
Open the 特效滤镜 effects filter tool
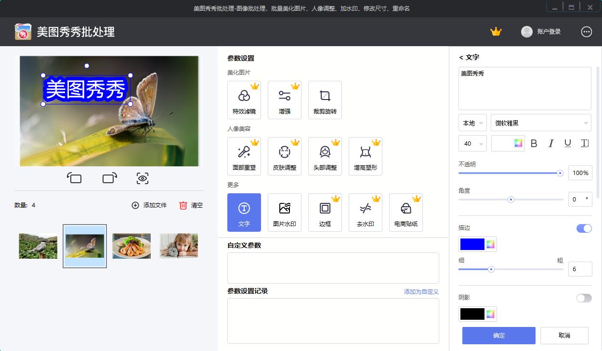(244, 100)
